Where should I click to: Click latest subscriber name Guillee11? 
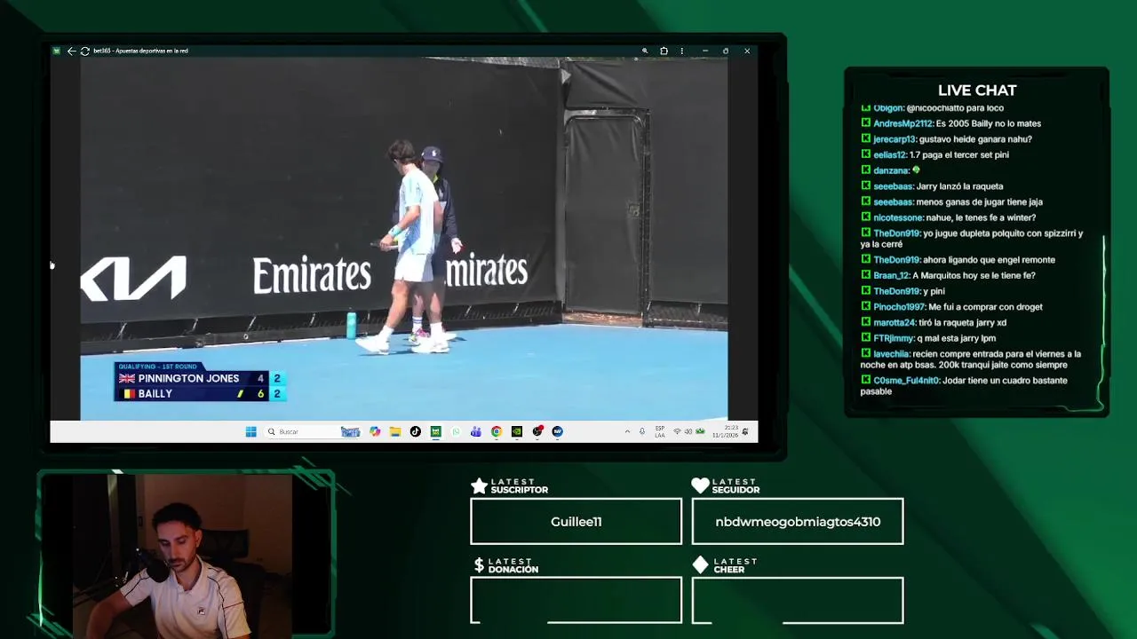coord(576,522)
